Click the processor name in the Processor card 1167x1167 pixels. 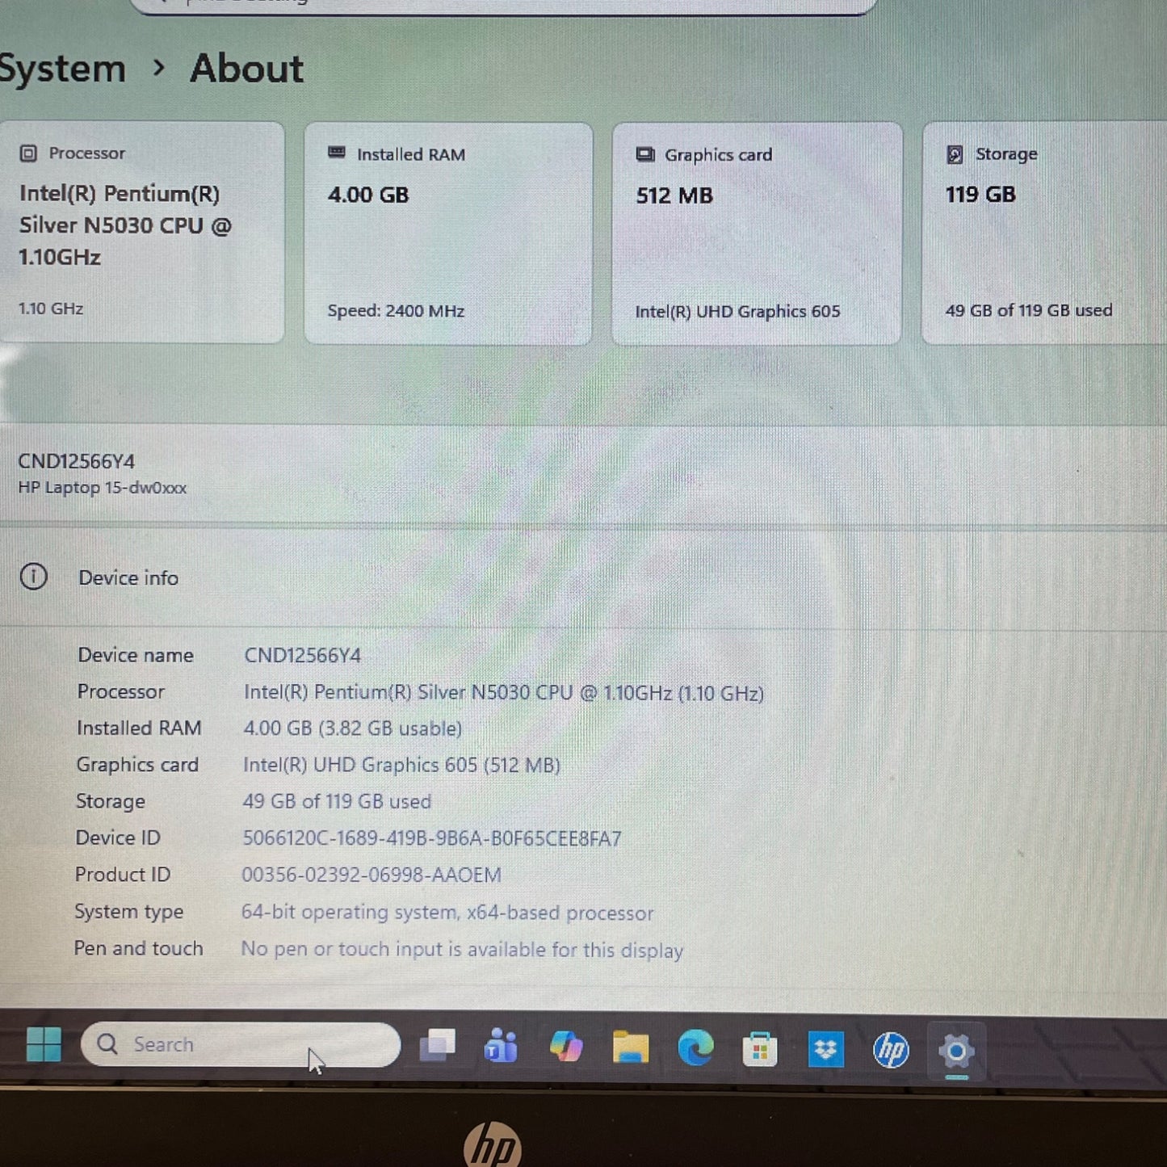pyautogui.click(x=125, y=225)
